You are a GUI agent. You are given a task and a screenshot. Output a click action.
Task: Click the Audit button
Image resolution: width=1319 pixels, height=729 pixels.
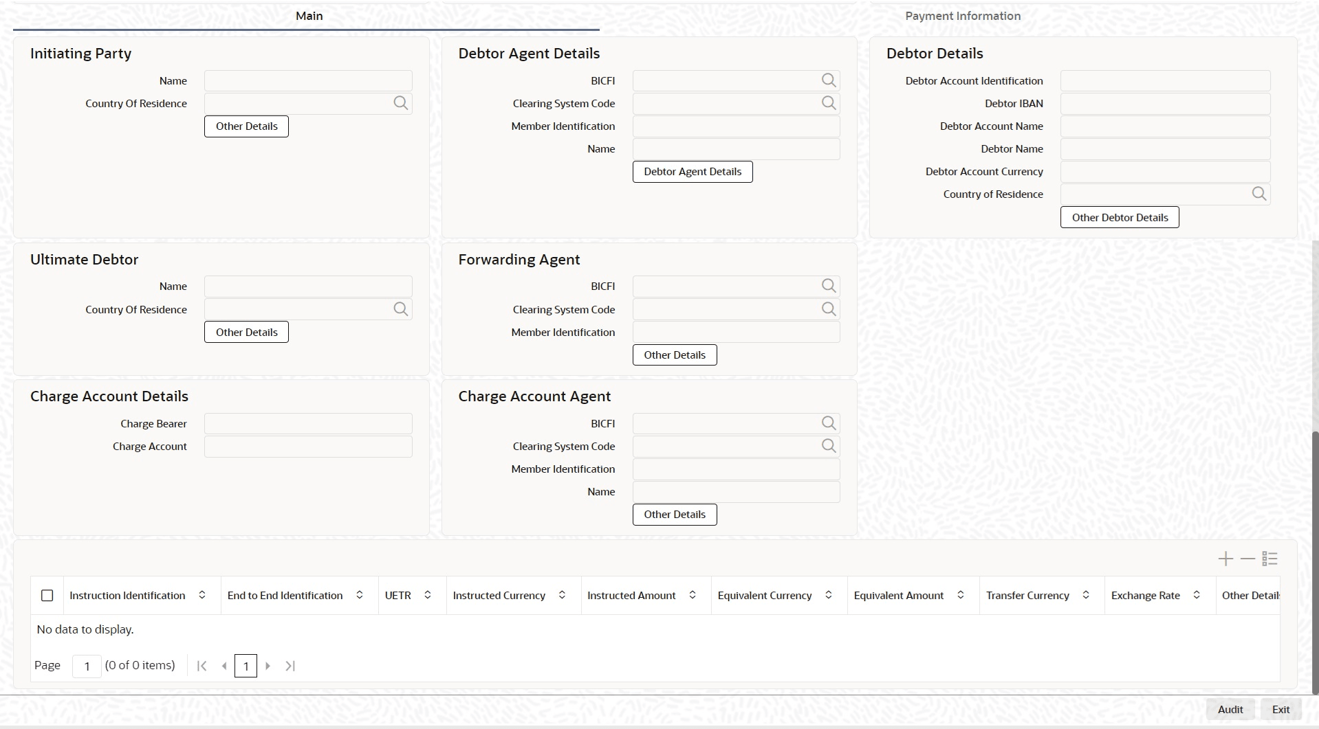(x=1230, y=710)
